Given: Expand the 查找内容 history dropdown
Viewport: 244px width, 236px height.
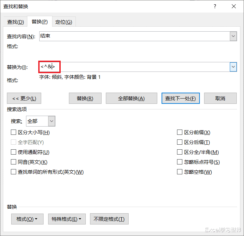Looking at the screenshot, I should [233, 36].
